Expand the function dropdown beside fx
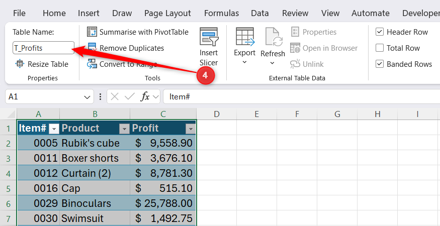The width and height of the screenshot is (440, 226). click(x=155, y=97)
